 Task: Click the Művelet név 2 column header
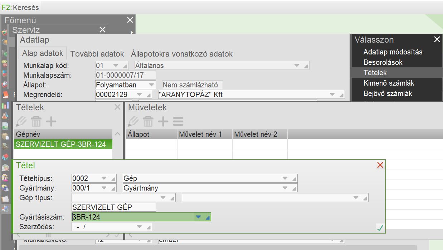(x=260, y=134)
